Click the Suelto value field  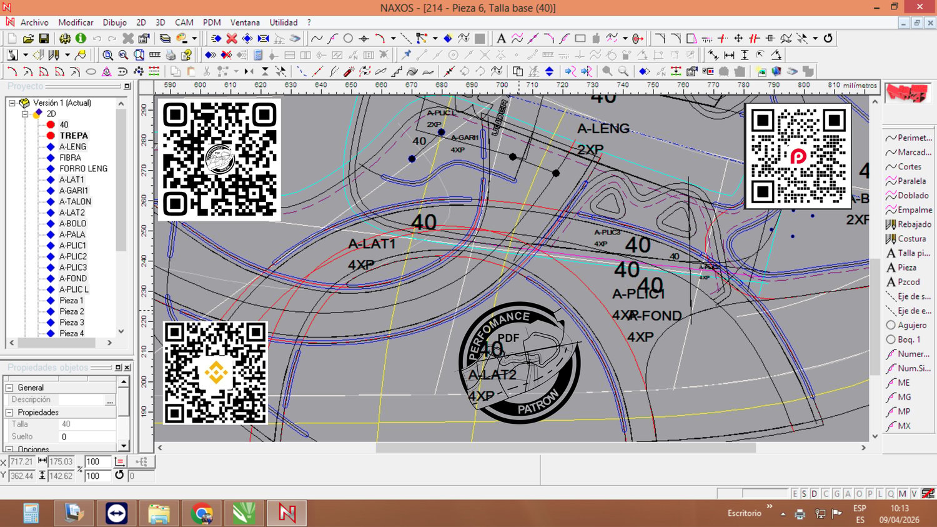[87, 437]
